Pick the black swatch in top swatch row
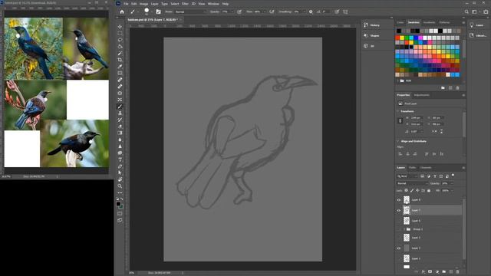491x276 pixels. (x=399, y=31)
